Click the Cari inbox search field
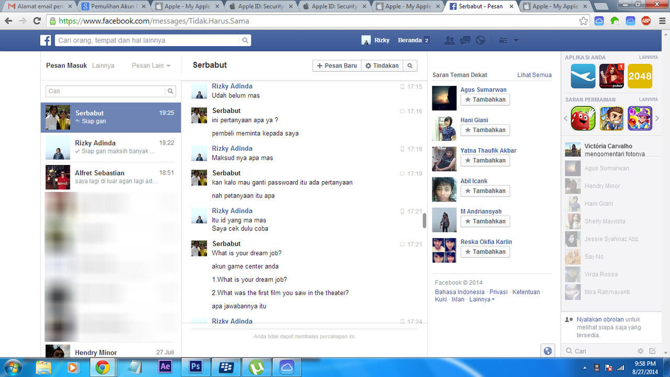 tap(106, 91)
